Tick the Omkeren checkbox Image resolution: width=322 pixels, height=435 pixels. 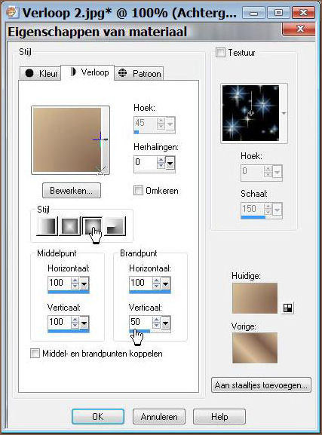(x=138, y=190)
